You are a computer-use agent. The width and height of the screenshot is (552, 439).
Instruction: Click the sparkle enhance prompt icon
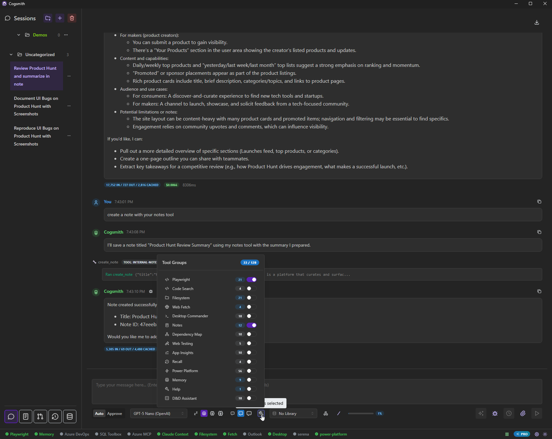[x=481, y=413]
